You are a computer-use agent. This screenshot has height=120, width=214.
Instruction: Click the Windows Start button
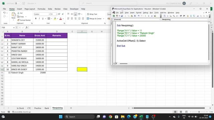click(x=61, y=117)
